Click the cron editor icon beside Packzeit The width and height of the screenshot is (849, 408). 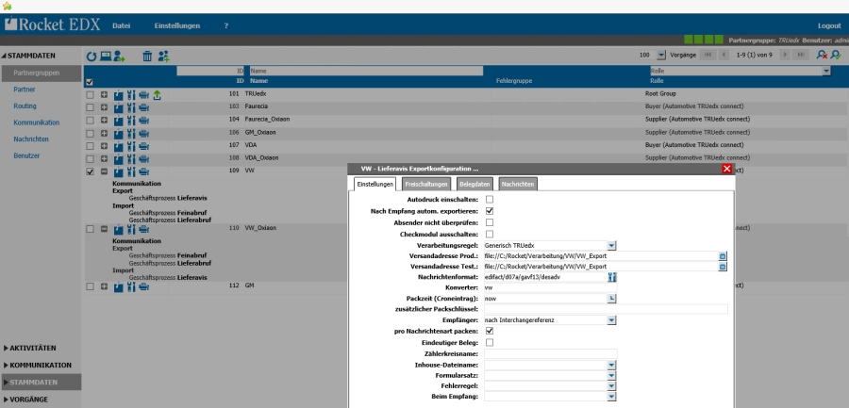pos(612,298)
